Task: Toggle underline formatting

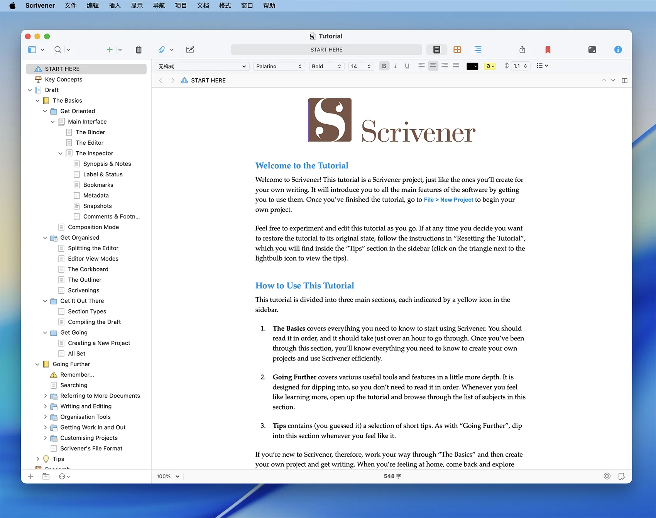Action: click(x=407, y=66)
